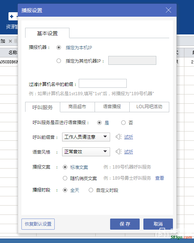This screenshot has height=243, width=194.
Task: Click speaker icon beside 呼叫前缀音 dropdown
Action: point(119,137)
